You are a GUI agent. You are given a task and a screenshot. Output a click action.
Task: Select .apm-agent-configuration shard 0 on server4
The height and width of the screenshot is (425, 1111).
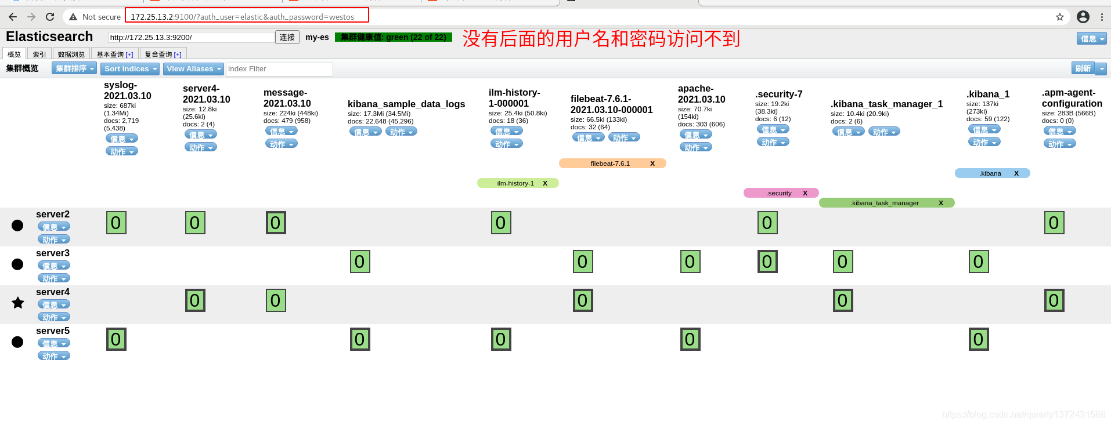tap(1054, 300)
